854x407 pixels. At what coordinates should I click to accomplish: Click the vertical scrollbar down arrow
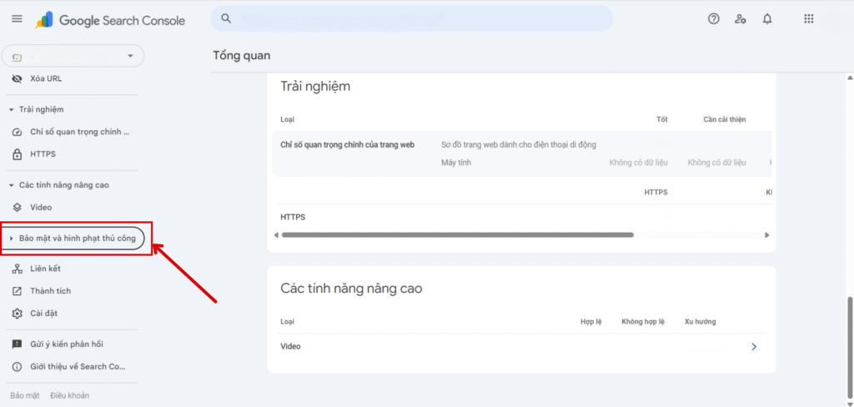pyautogui.click(x=849, y=403)
